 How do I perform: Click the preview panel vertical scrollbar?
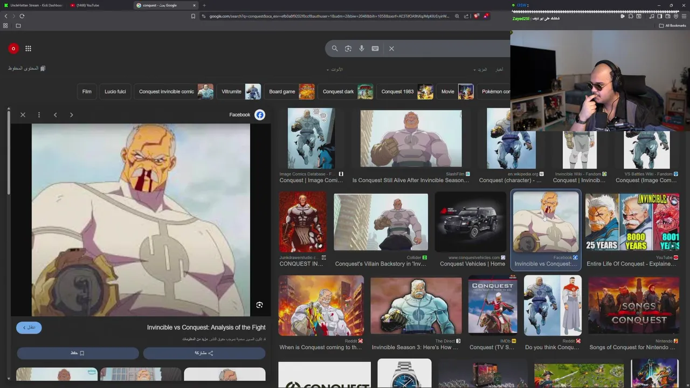(9, 154)
